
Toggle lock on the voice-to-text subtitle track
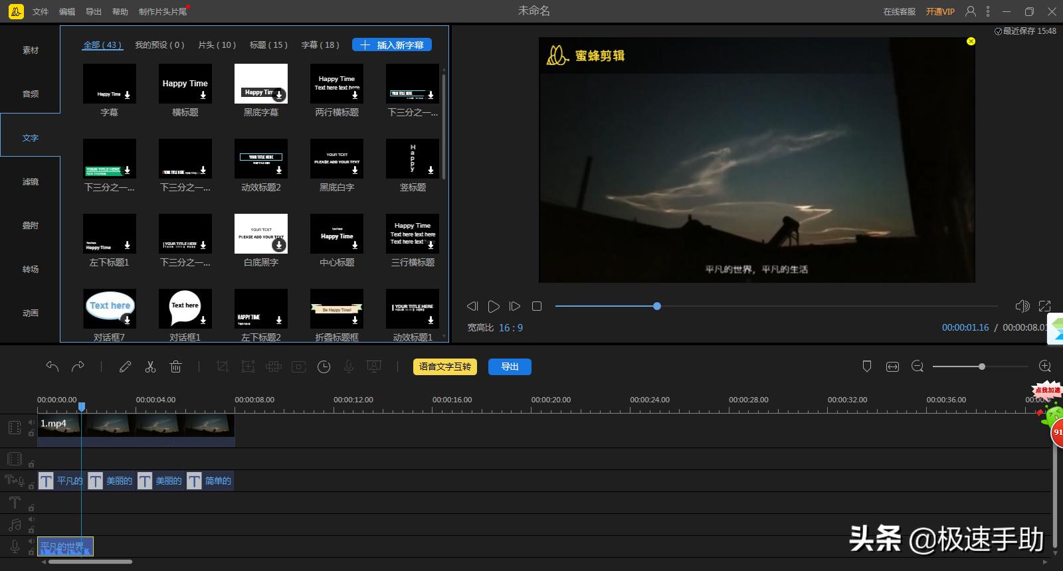click(31, 486)
